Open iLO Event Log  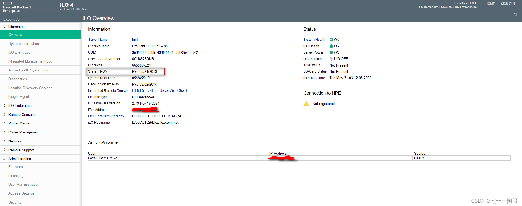41,52
